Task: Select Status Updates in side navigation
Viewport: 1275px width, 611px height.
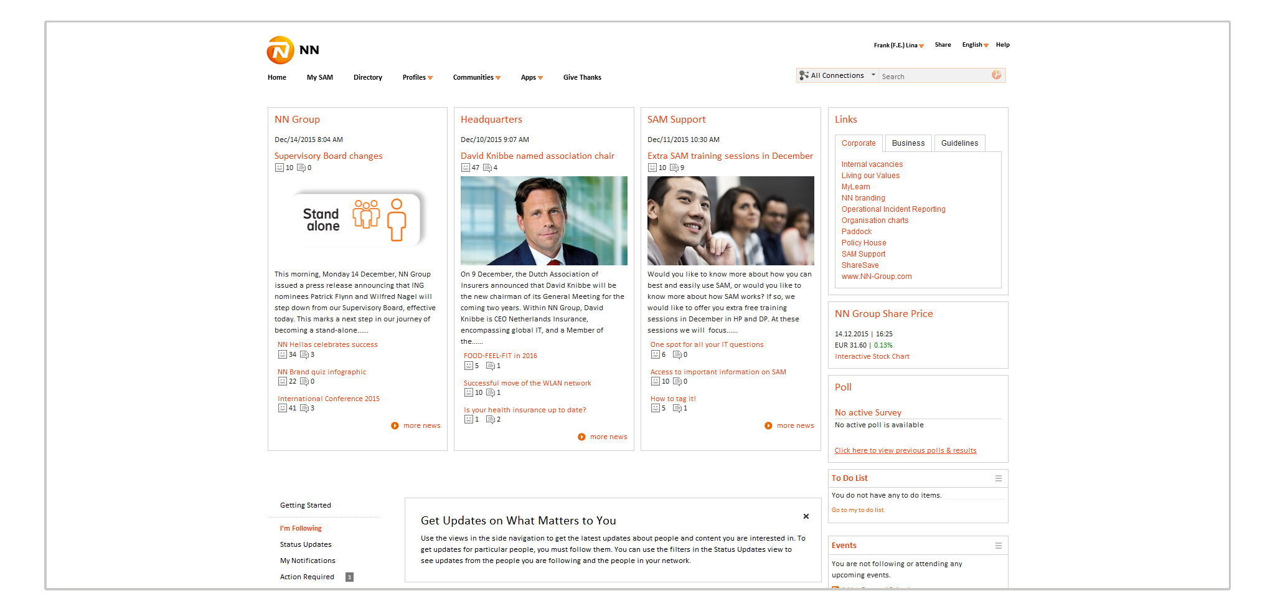Action: pos(306,545)
